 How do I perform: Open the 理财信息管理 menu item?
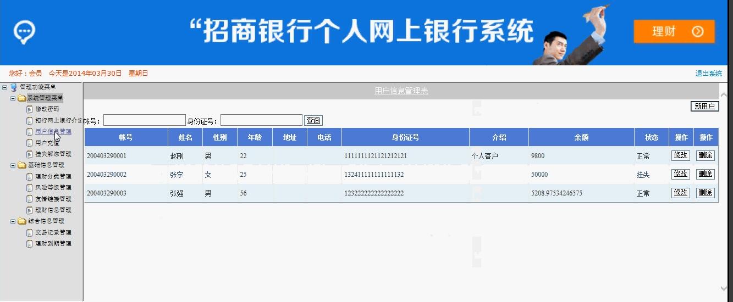click(x=53, y=210)
